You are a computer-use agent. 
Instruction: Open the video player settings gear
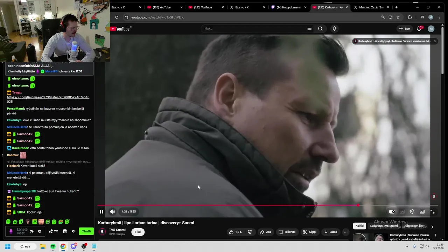point(412,211)
